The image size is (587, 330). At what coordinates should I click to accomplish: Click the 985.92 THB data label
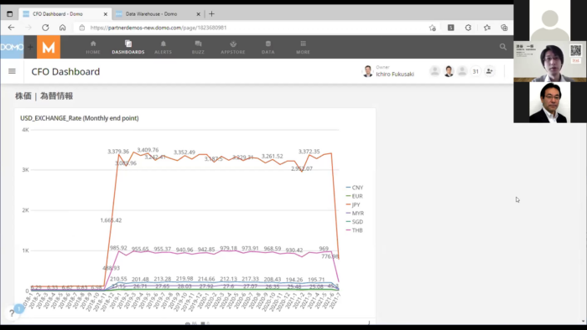118,248
